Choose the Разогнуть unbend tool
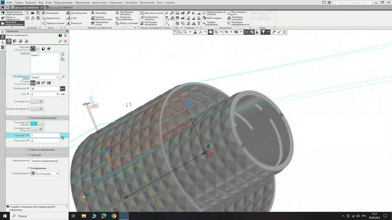The width and height of the screenshot is (392, 220). [x=74, y=23]
